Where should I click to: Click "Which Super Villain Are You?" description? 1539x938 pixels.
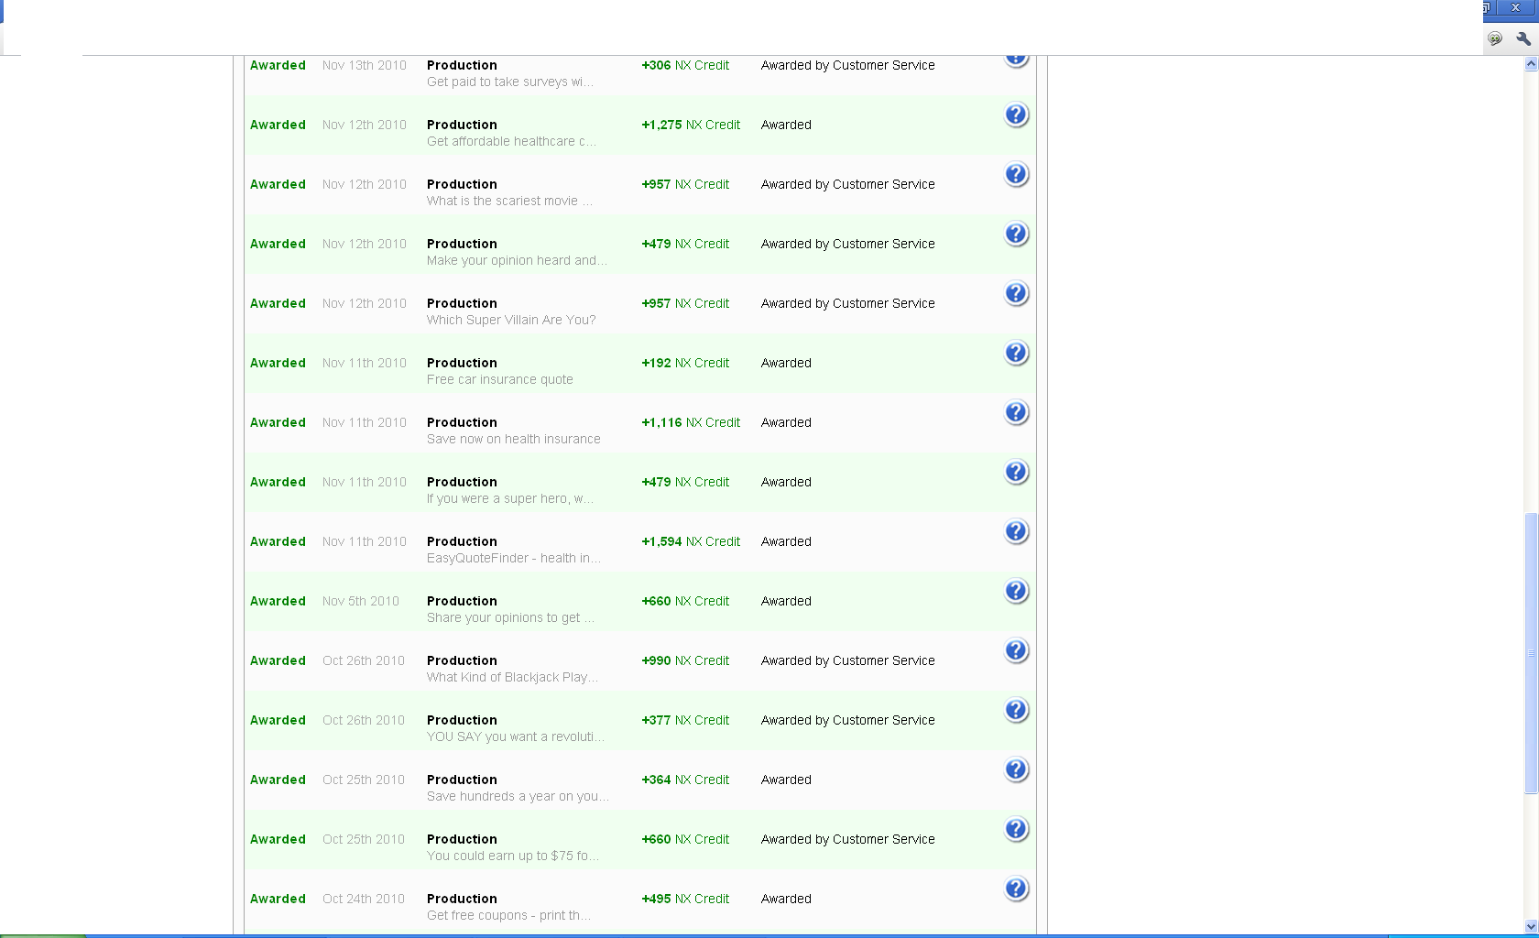coord(511,320)
